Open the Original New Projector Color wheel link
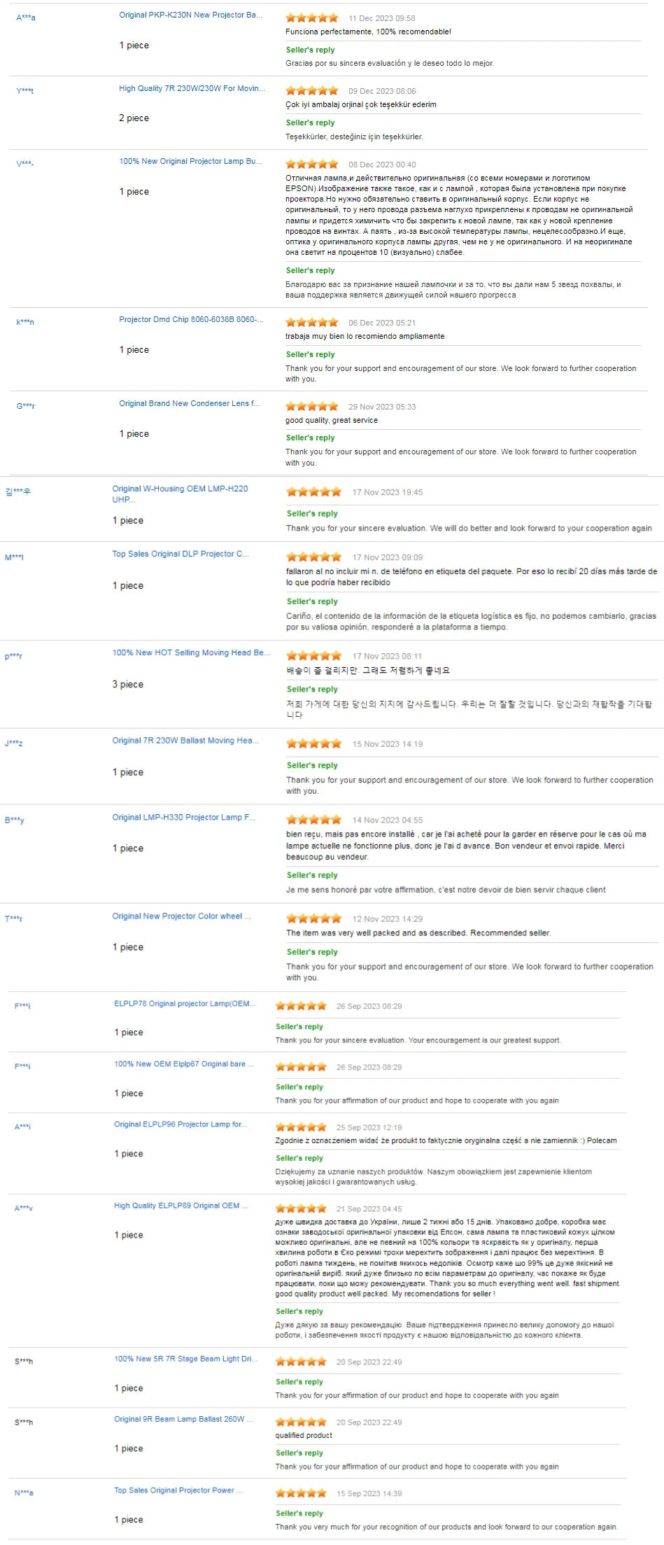664x1545 pixels. (181, 916)
